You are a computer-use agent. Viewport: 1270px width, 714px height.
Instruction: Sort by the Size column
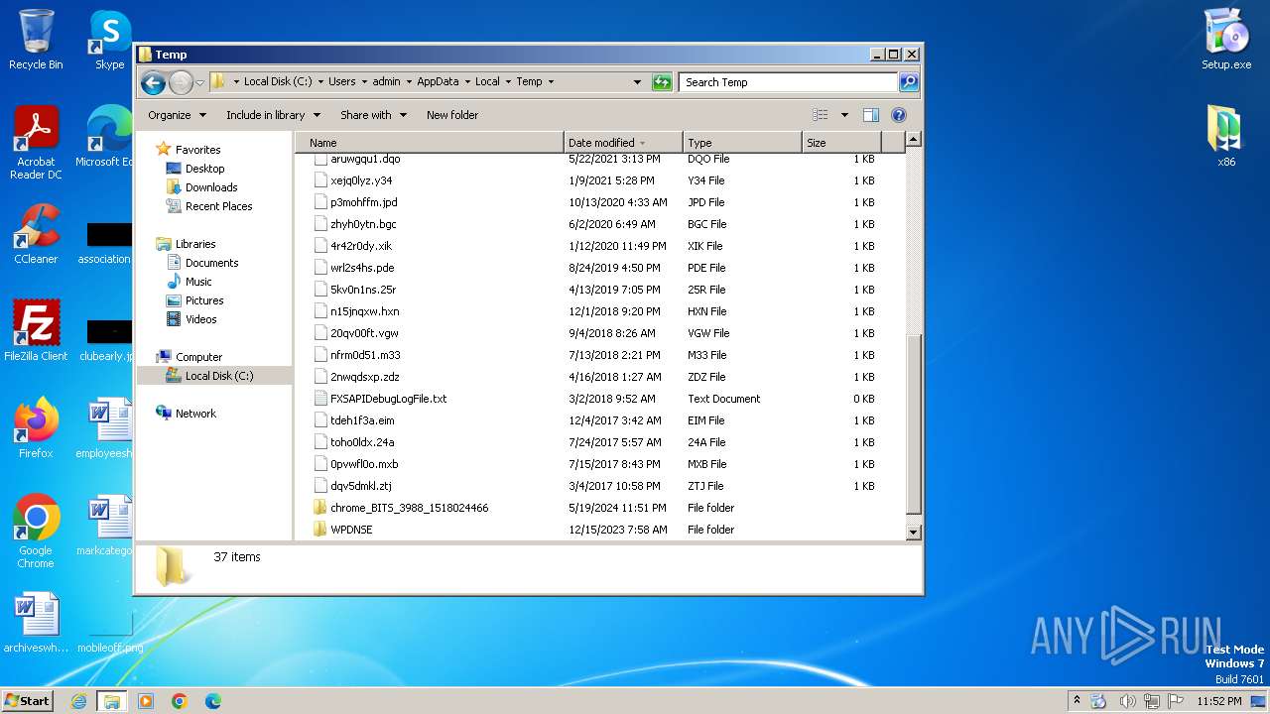841,143
